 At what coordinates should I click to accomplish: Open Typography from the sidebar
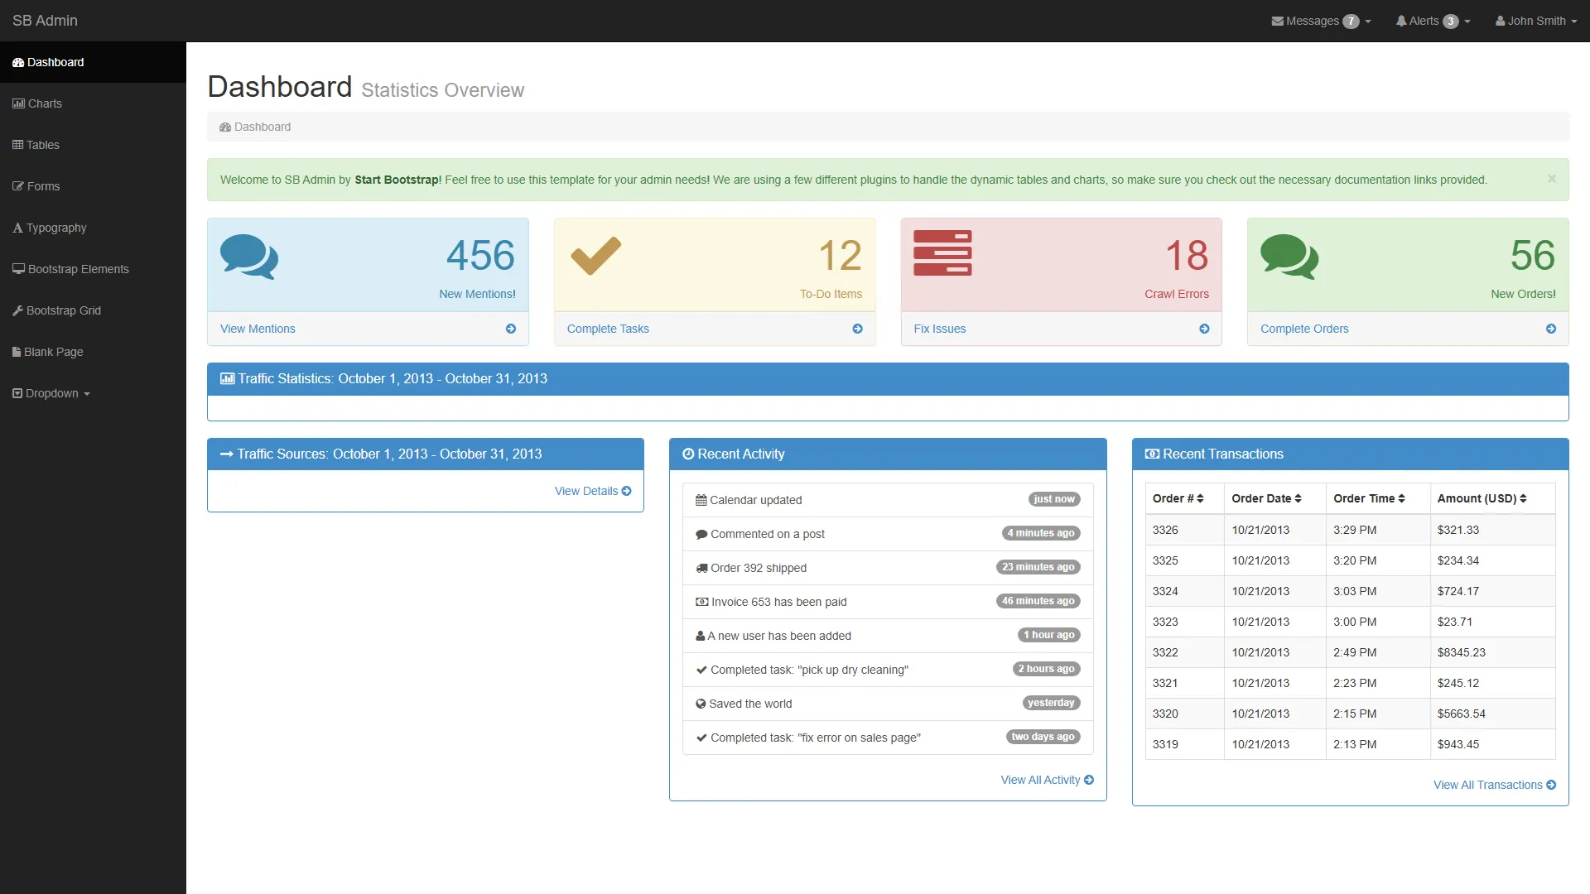tap(93, 228)
